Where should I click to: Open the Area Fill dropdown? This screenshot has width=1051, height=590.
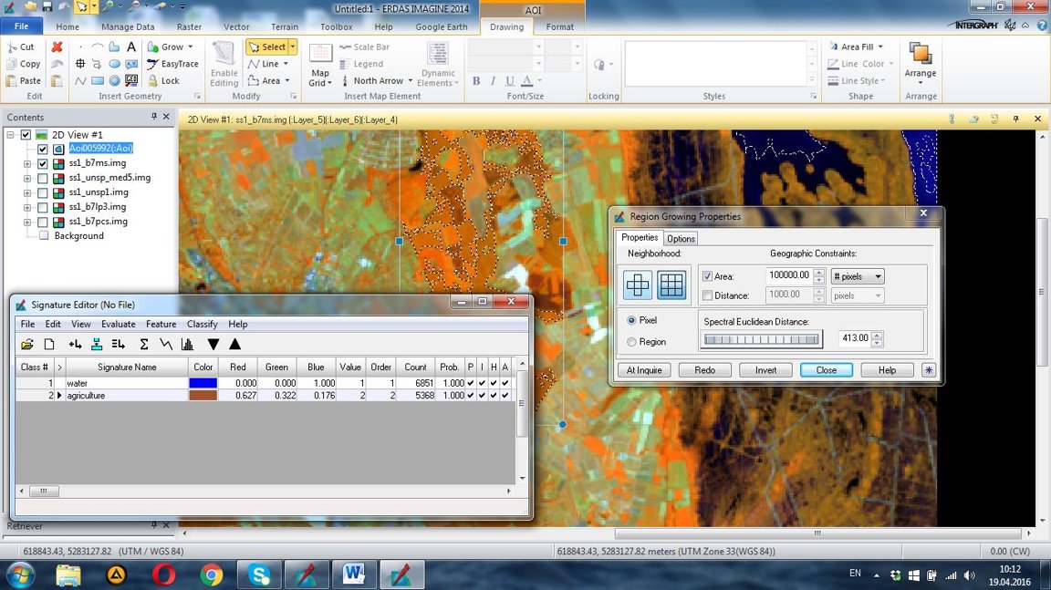coord(880,47)
